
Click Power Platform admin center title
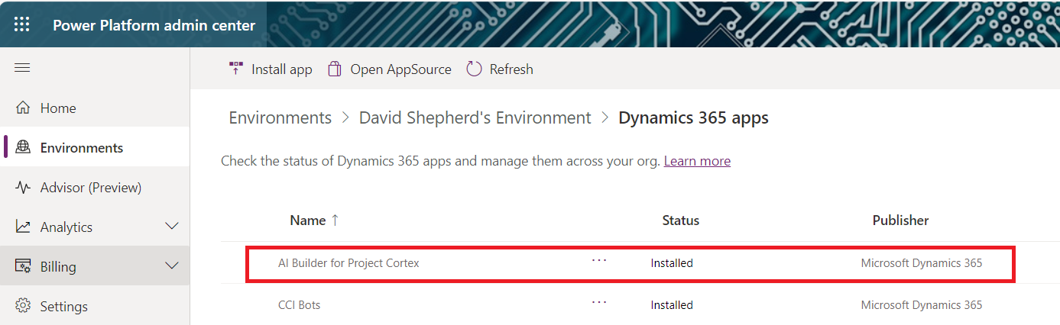tap(154, 25)
